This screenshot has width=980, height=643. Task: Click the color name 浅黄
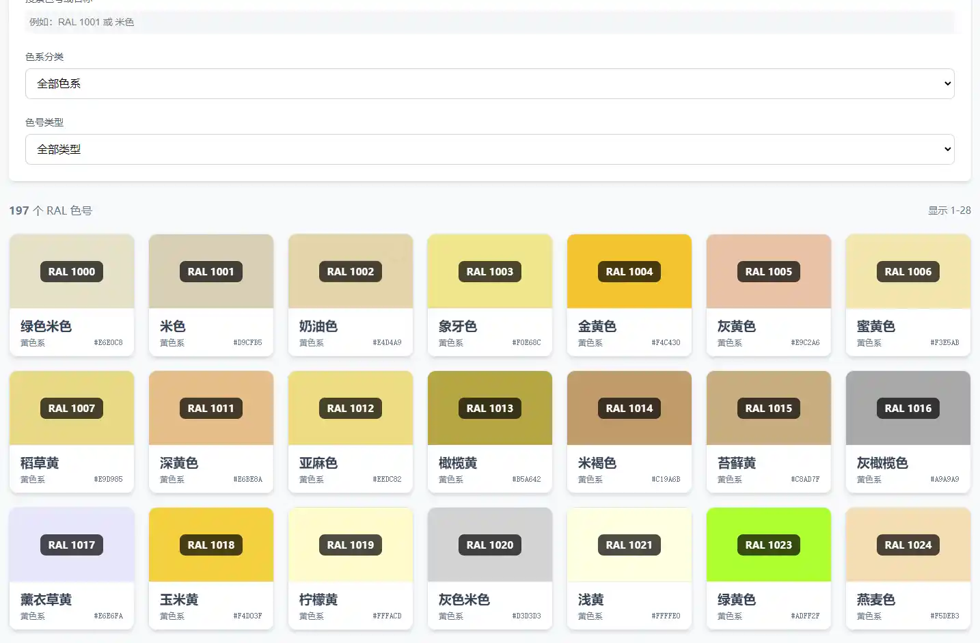(x=590, y=600)
